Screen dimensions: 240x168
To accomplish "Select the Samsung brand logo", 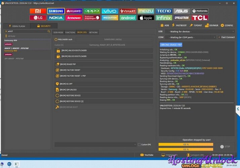I will coord(56,11).
